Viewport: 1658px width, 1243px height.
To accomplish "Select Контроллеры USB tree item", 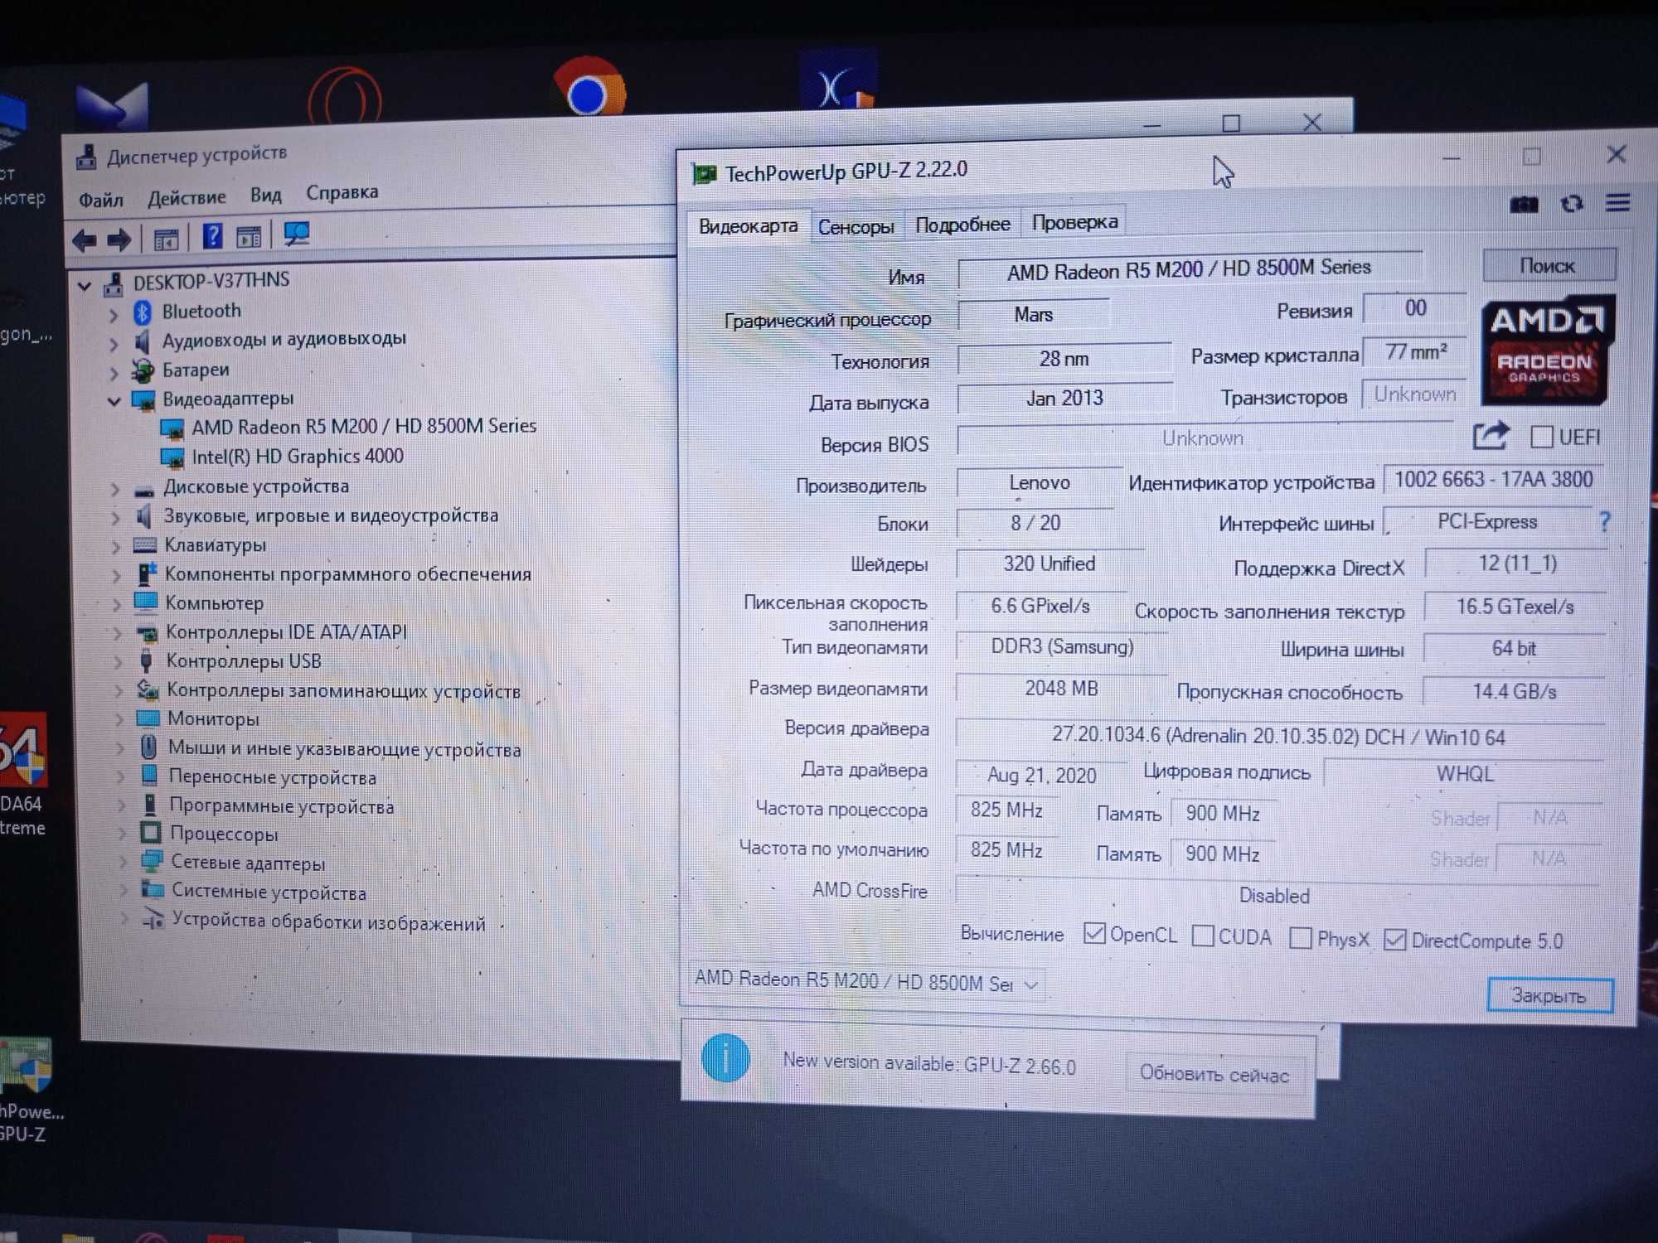I will click(244, 661).
